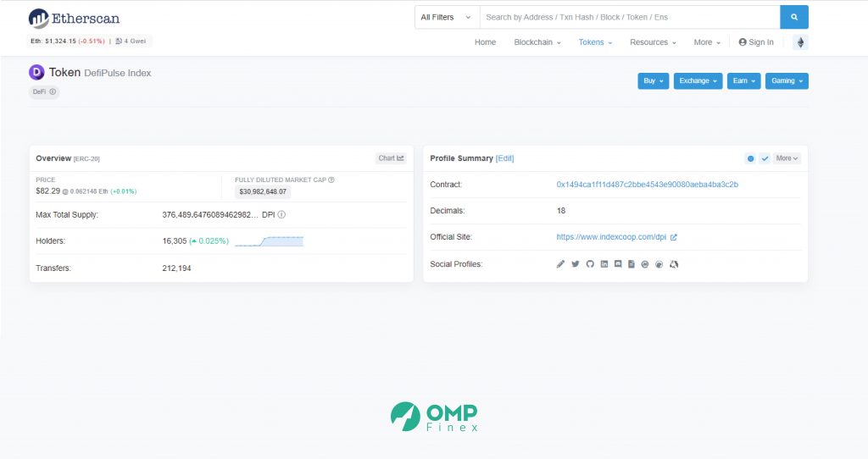
Task: Click the $82.29 price value
Action: point(47,191)
